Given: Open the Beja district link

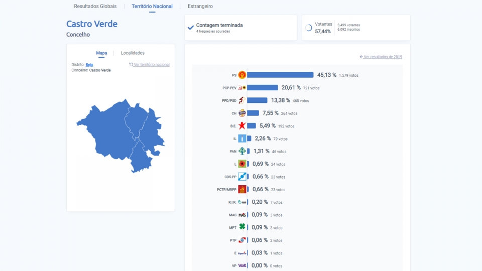Looking at the screenshot, I should [x=89, y=65].
